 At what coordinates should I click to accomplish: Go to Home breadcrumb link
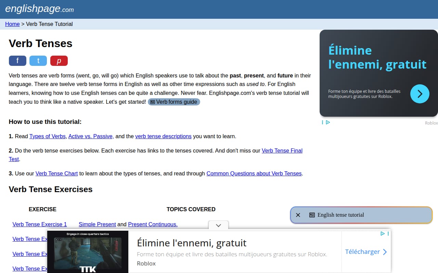pyautogui.click(x=12, y=24)
